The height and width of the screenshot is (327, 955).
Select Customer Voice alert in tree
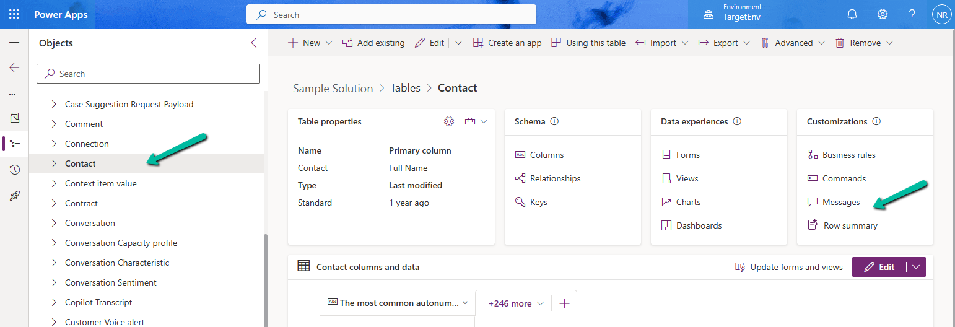(105, 322)
